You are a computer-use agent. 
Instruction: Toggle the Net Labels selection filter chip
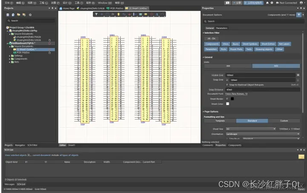(x=284, y=44)
